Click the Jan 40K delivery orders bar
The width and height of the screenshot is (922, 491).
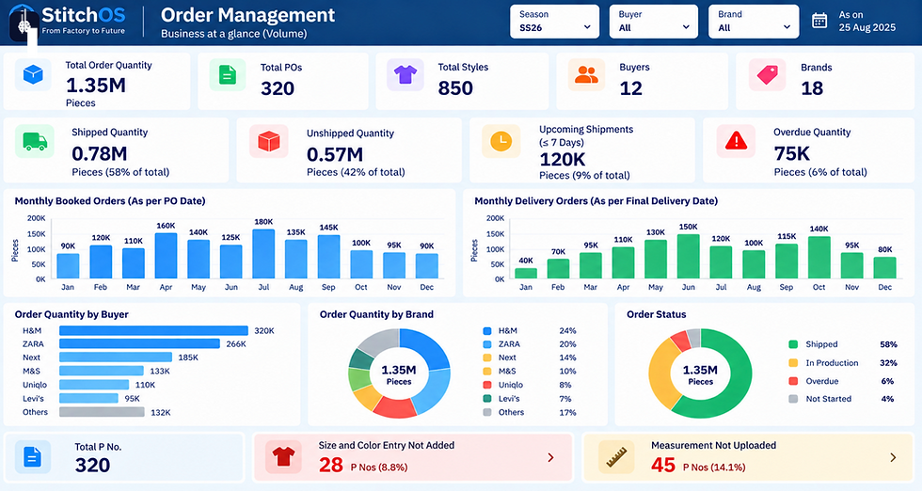click(x=526, y=274)
